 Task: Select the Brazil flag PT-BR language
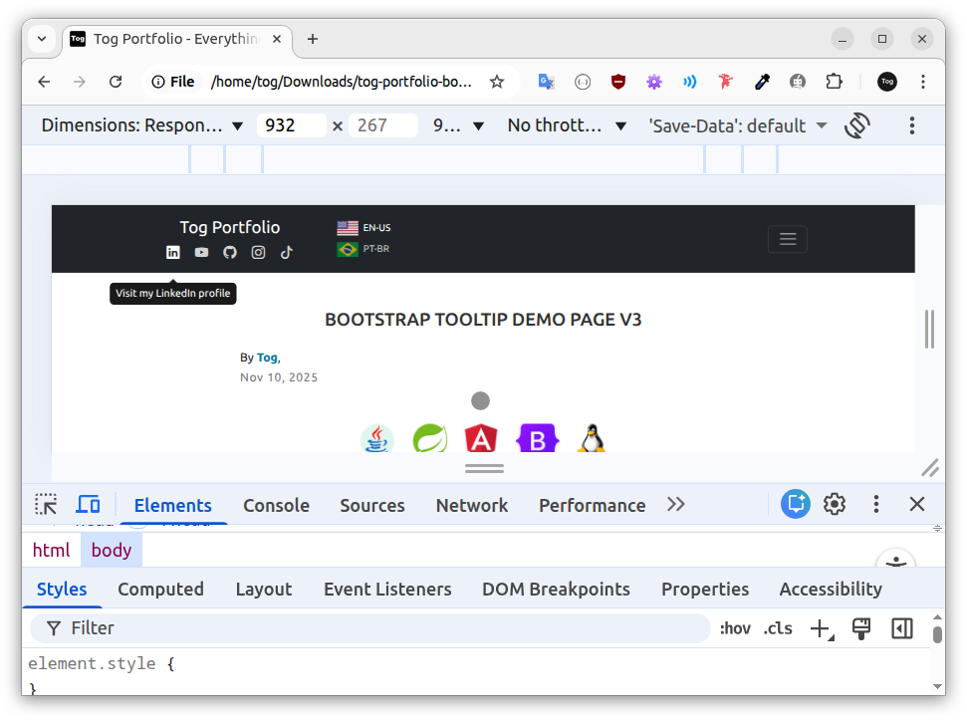pyautogui.click(x=363, y=249)
